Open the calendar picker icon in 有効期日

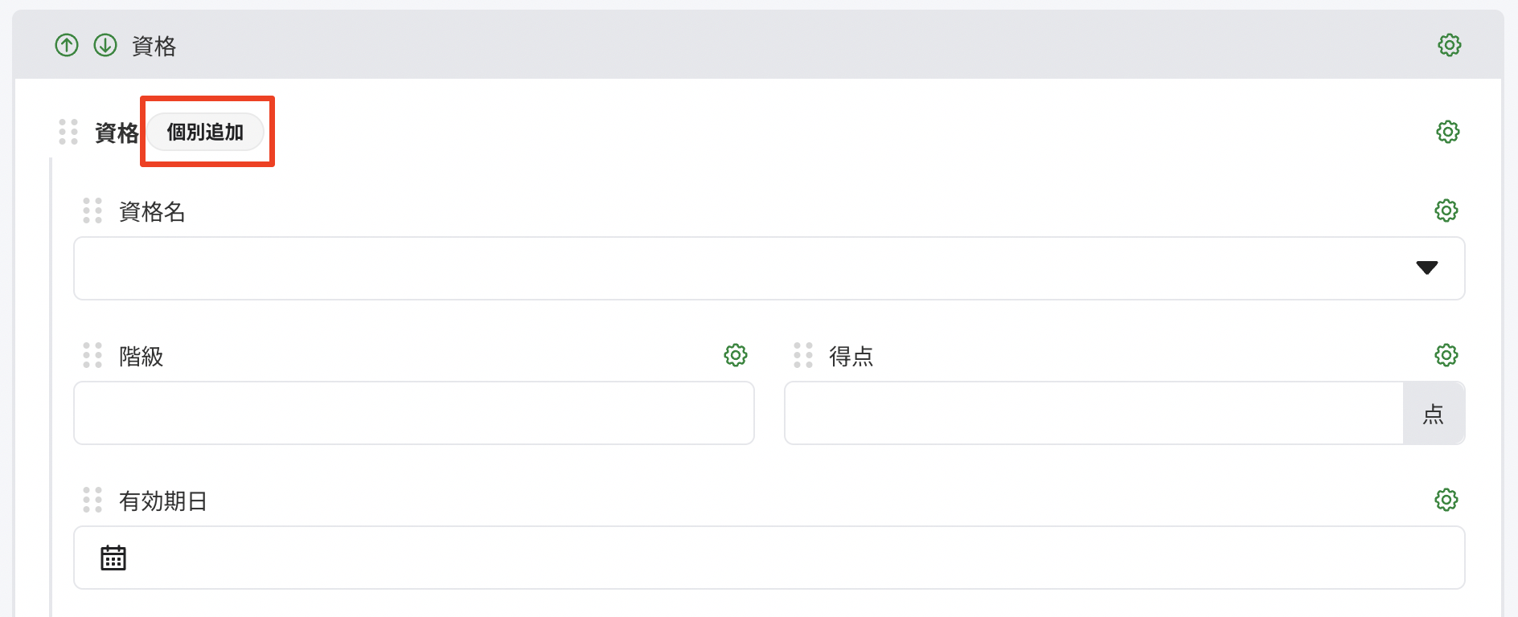[113, 558]
